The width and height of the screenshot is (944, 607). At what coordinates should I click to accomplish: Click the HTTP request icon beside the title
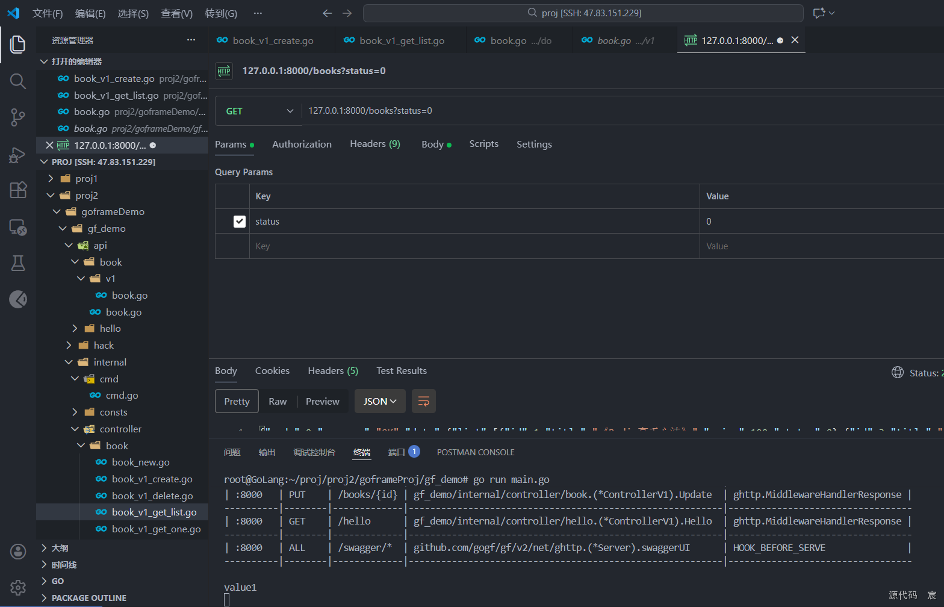click(224, 71)
